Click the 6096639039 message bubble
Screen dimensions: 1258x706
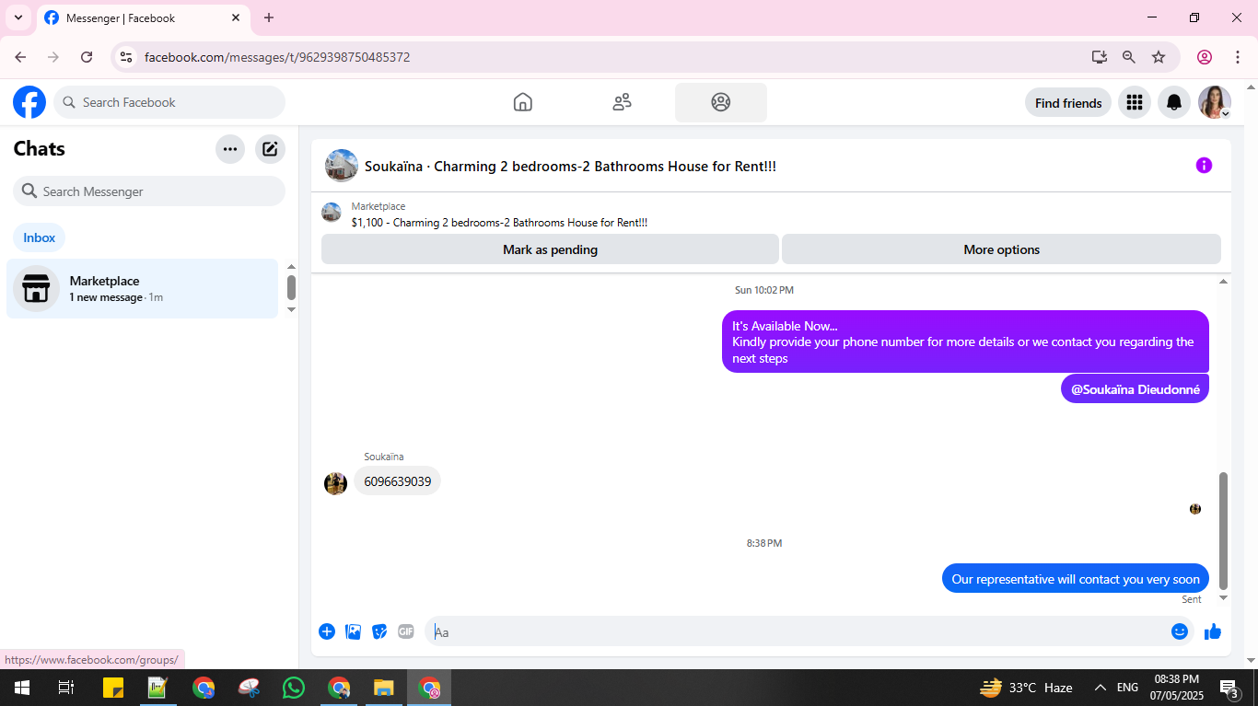click(398, 481)
